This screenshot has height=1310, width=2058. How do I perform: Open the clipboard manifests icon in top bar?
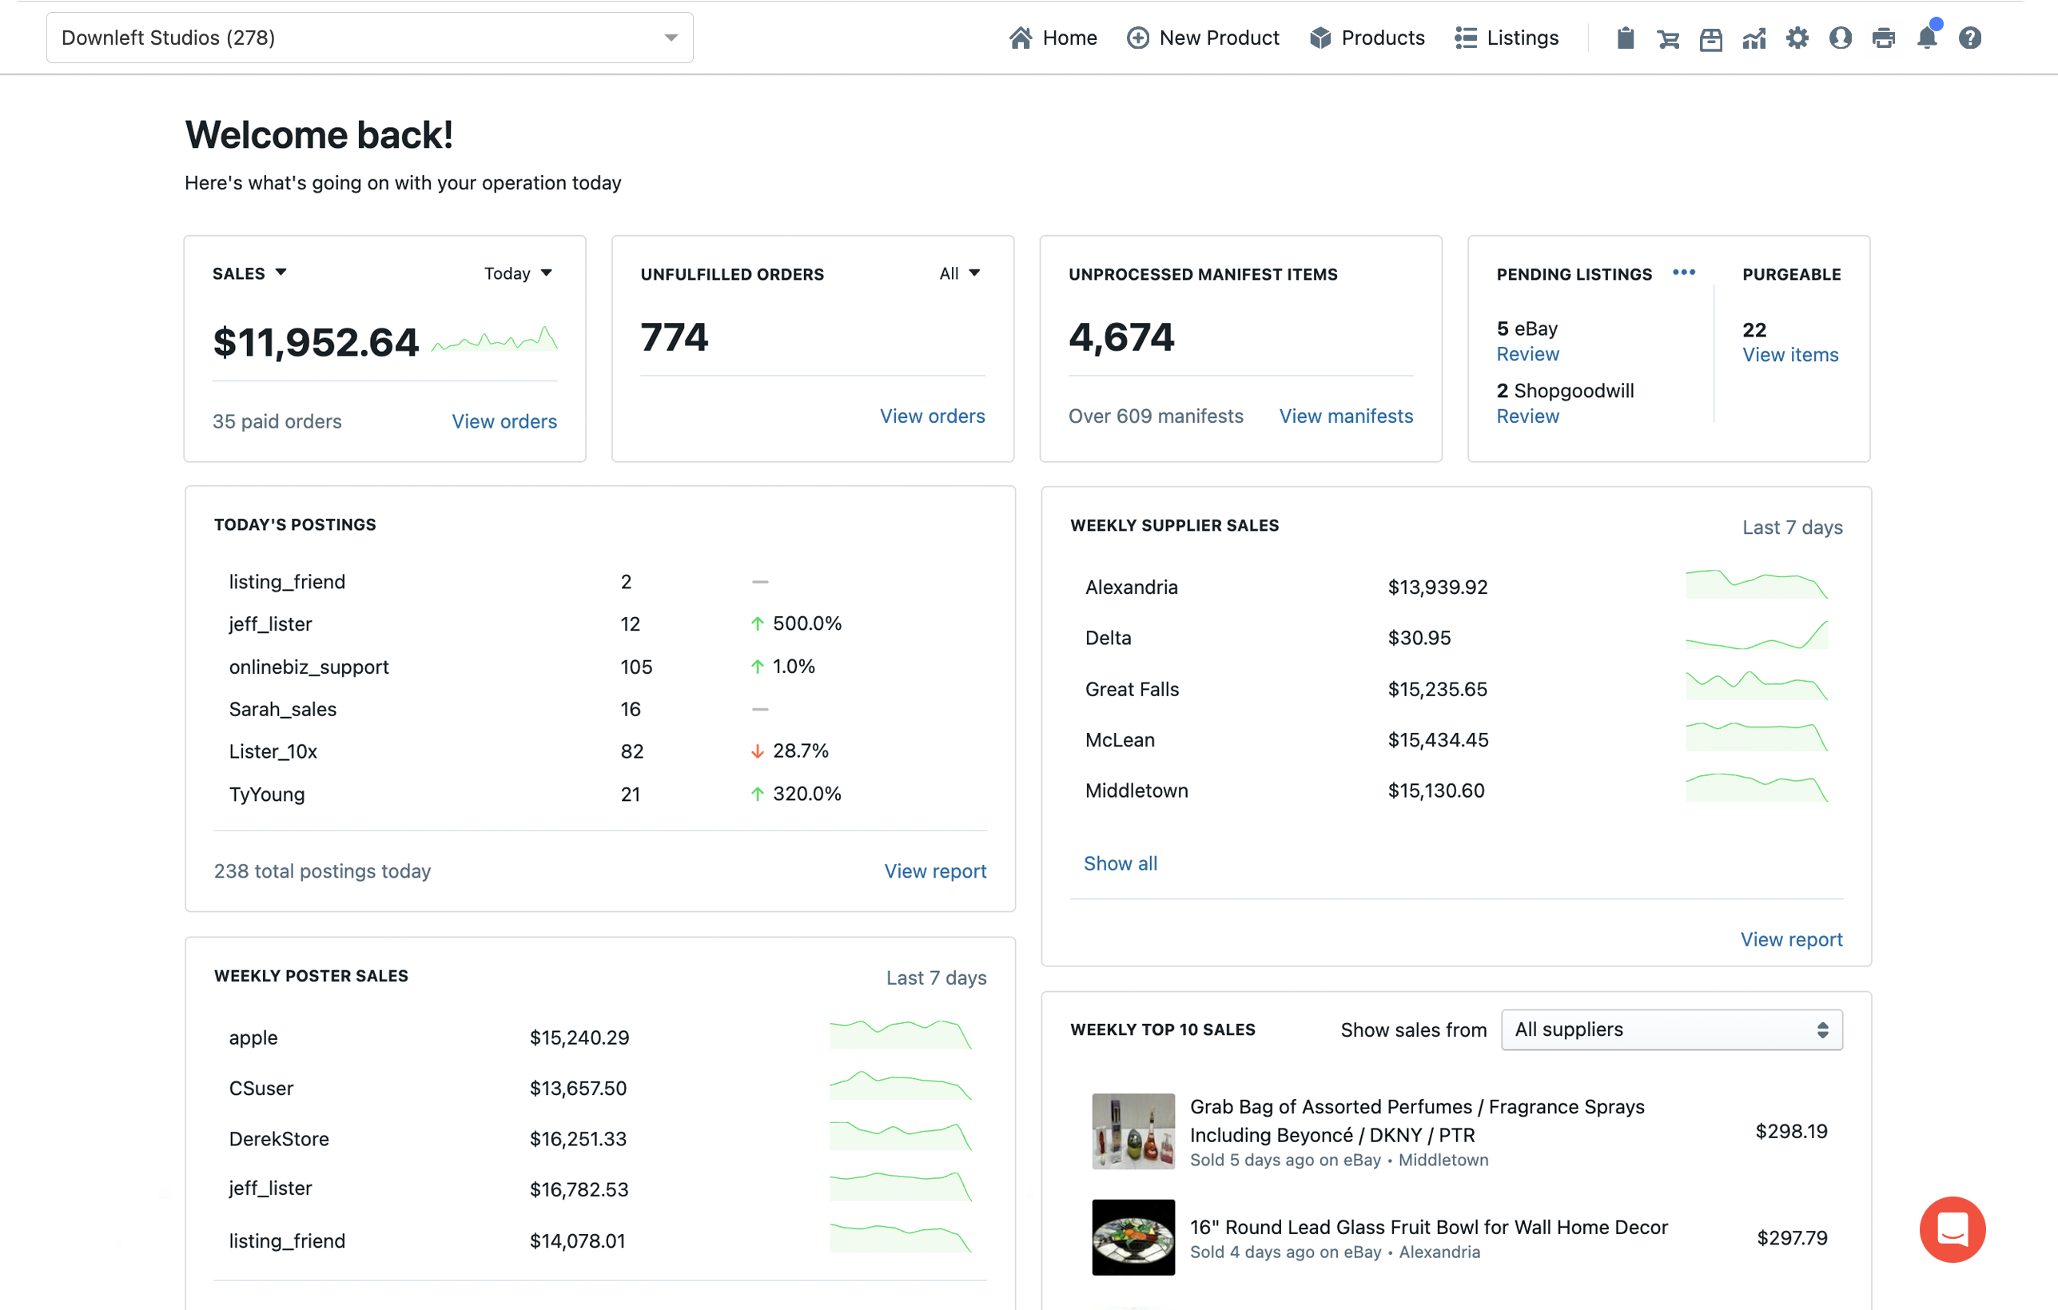pos(1625,38)
